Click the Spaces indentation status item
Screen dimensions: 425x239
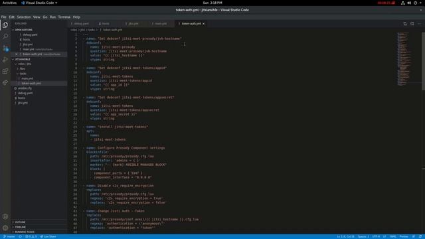coord(363,236)
